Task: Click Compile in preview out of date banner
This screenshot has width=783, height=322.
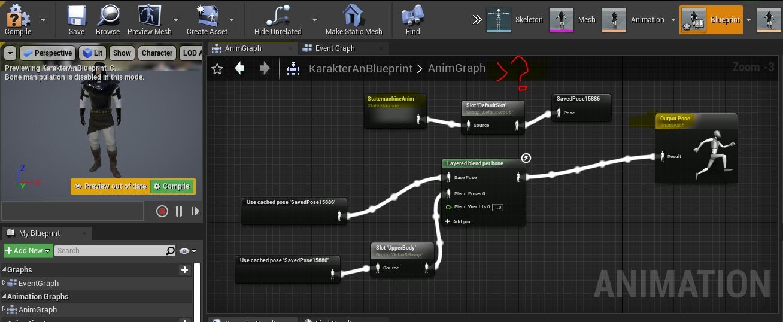Action: [171, 186]
